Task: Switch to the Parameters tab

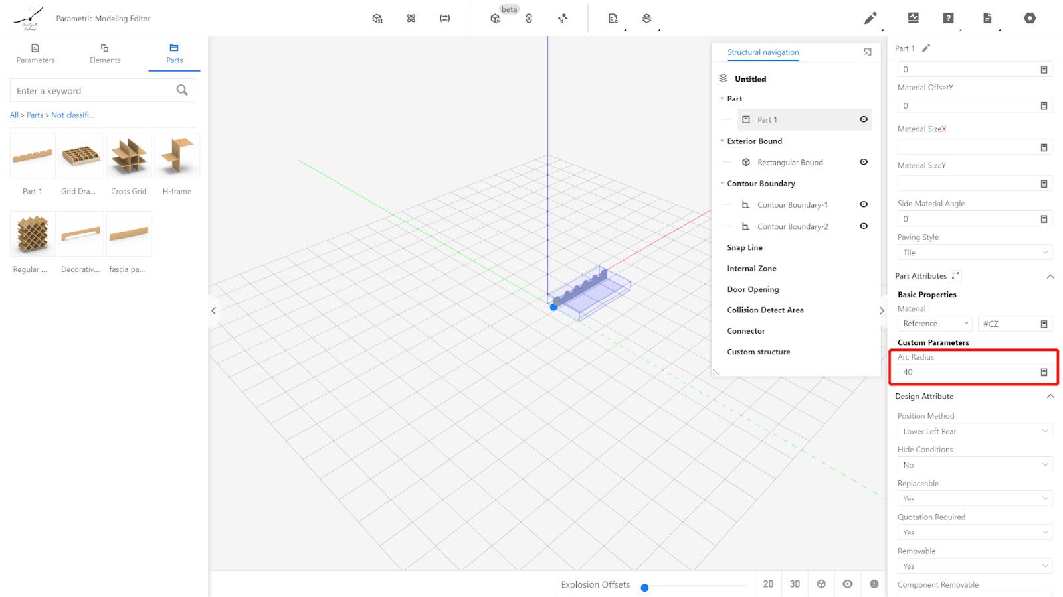Action: point(36,54)
